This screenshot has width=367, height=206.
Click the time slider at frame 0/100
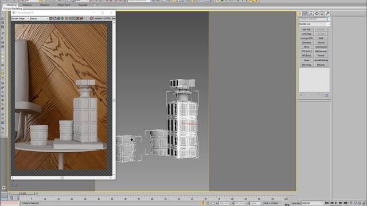22,193
